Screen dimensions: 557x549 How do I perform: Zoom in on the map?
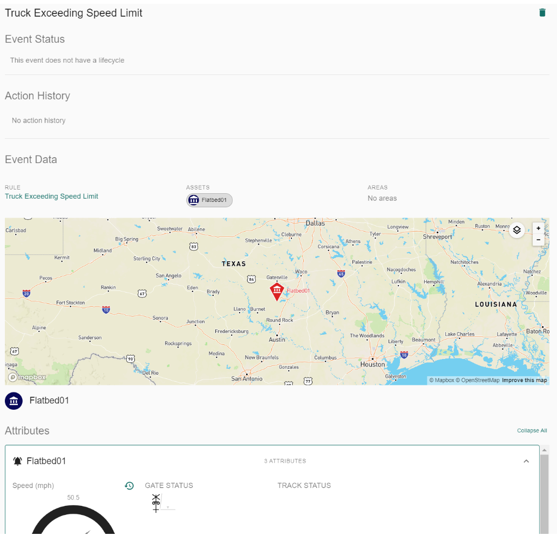pyautogui.click(x=538, y=228)
